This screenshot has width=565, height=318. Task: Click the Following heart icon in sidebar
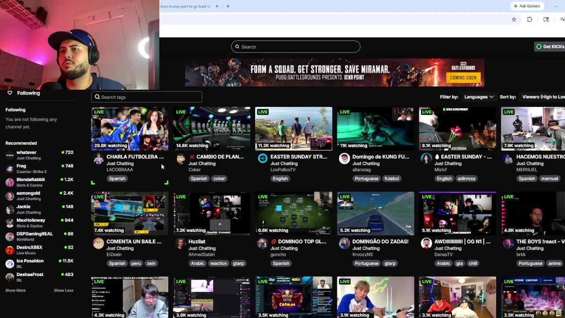pyautogui.click(x=10, y=93)
